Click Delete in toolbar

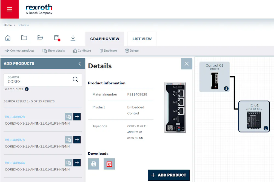pos(132,51)
